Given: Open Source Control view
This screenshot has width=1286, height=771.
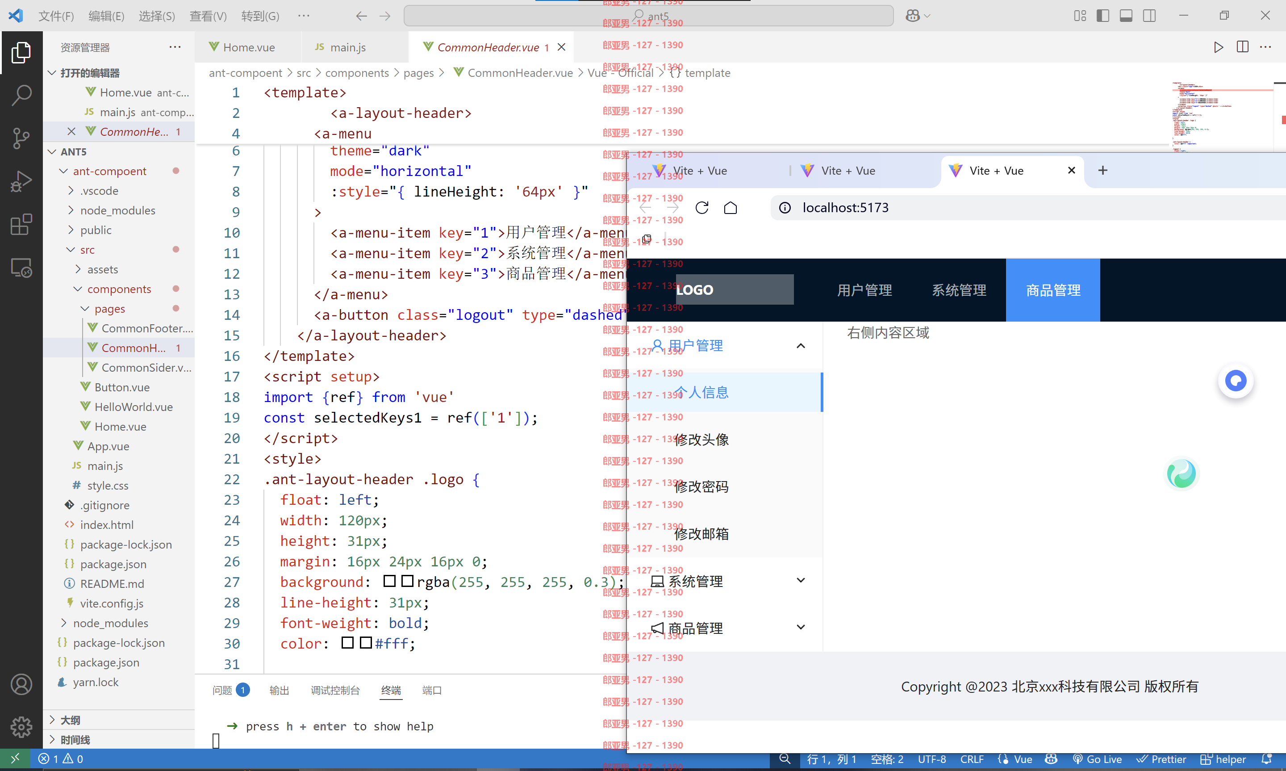Looking at the screenshot, I should point(21,138).
